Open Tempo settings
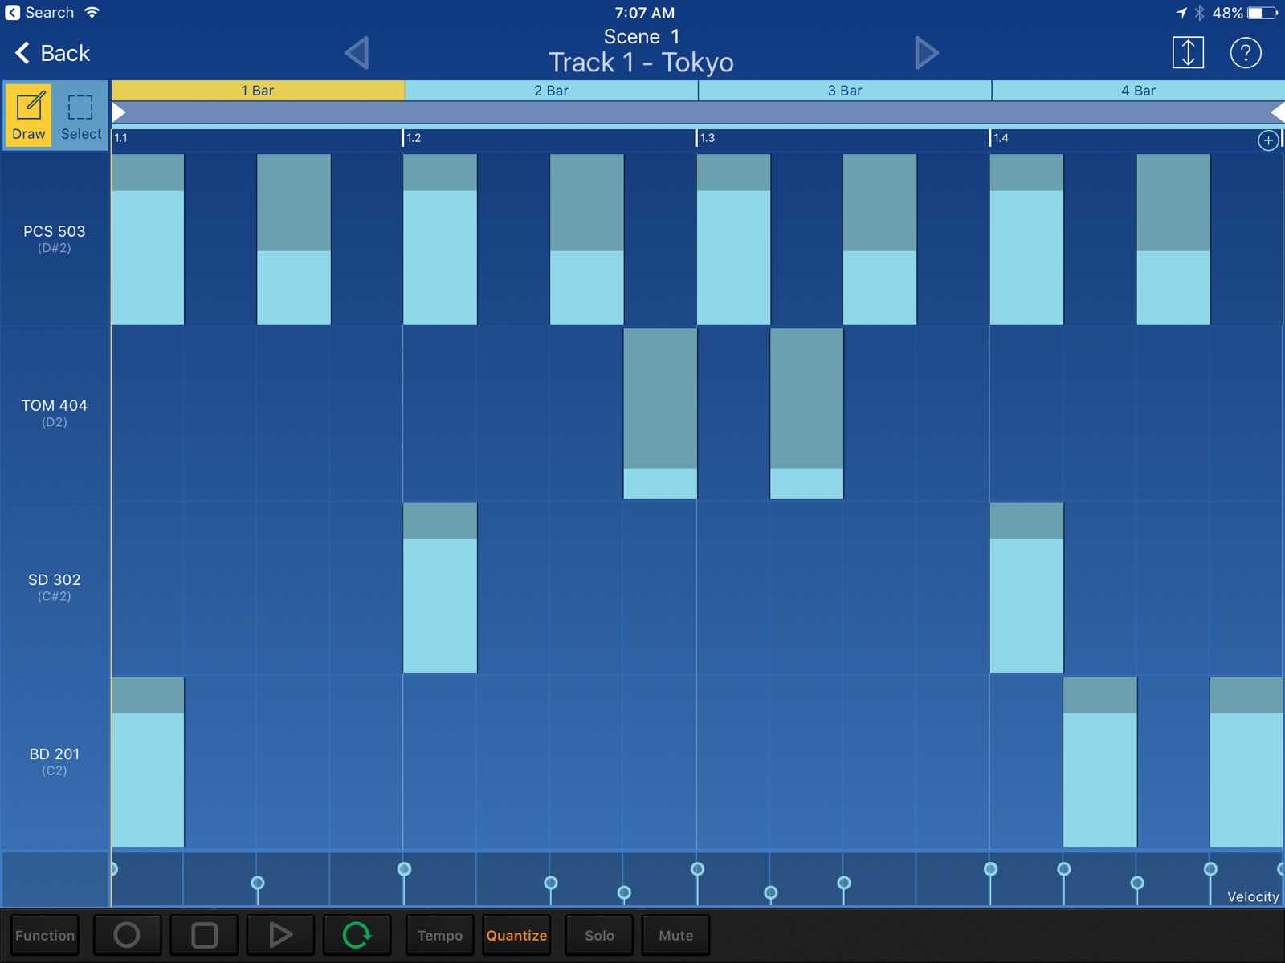Image resolution: width=1285 pixels, height=963 pixels. click(x=440, y=935)
